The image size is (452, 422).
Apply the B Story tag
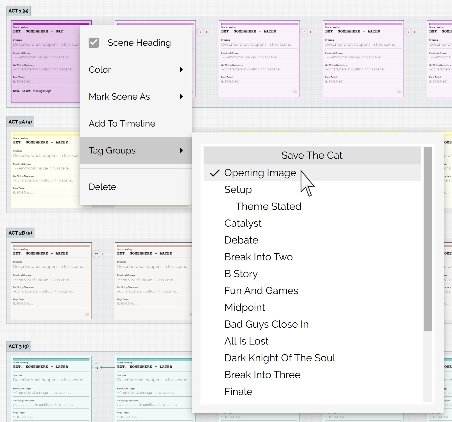click(x=312, y=274)
